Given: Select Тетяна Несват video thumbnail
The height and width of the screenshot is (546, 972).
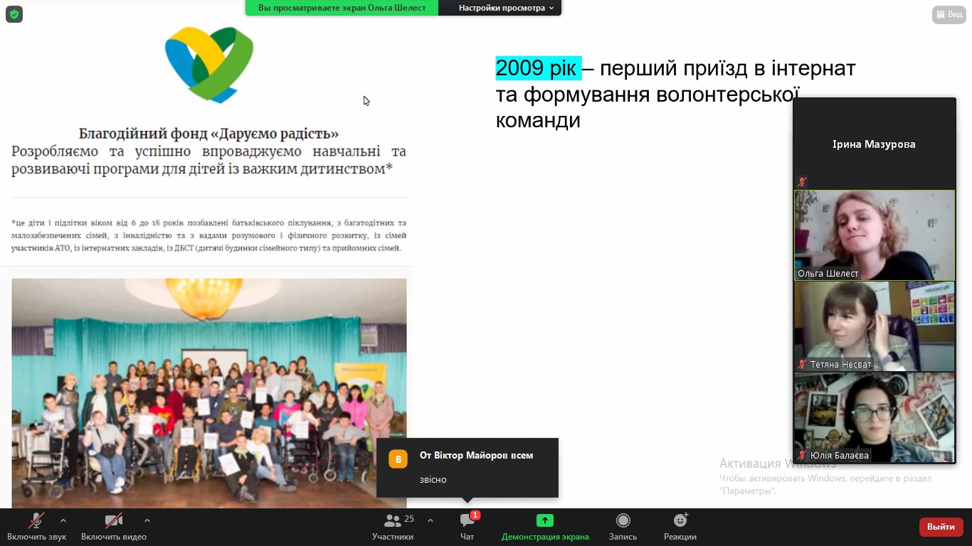Looking at the screenshot, I should (875, 326).
